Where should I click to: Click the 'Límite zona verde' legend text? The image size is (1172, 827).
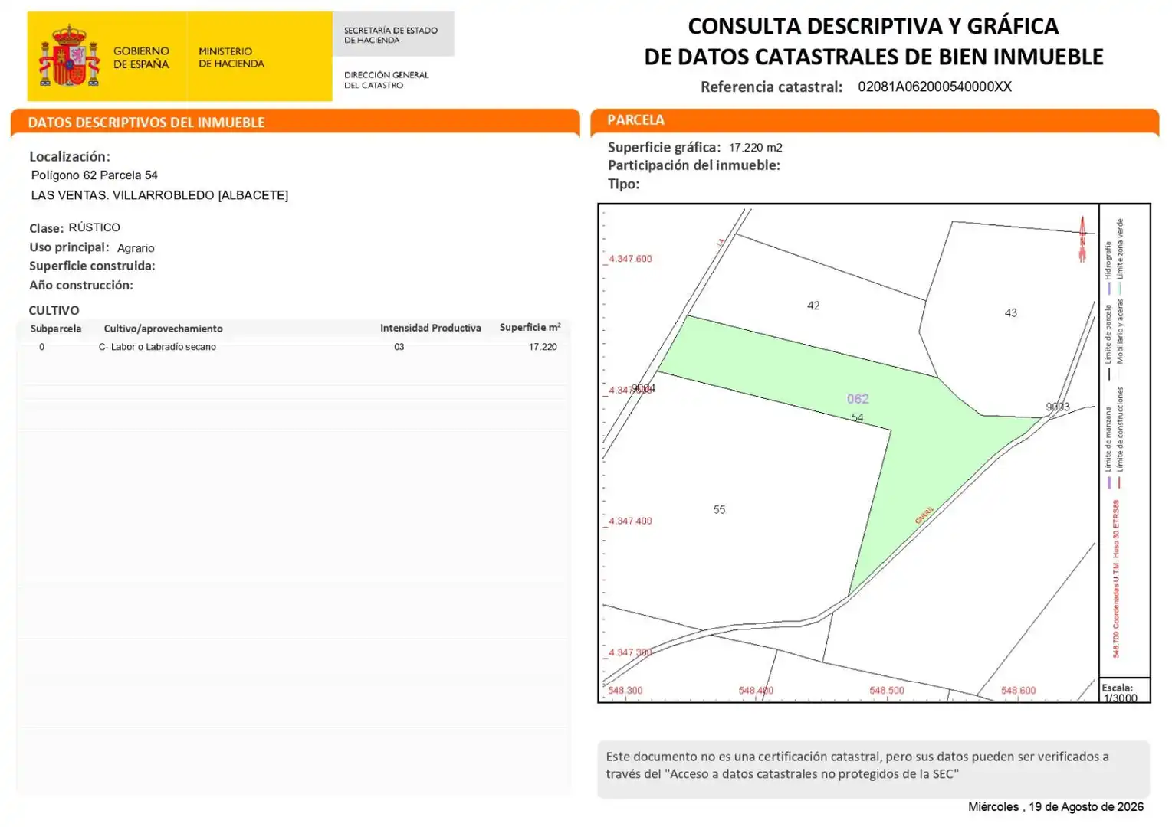coord(1120,249)
